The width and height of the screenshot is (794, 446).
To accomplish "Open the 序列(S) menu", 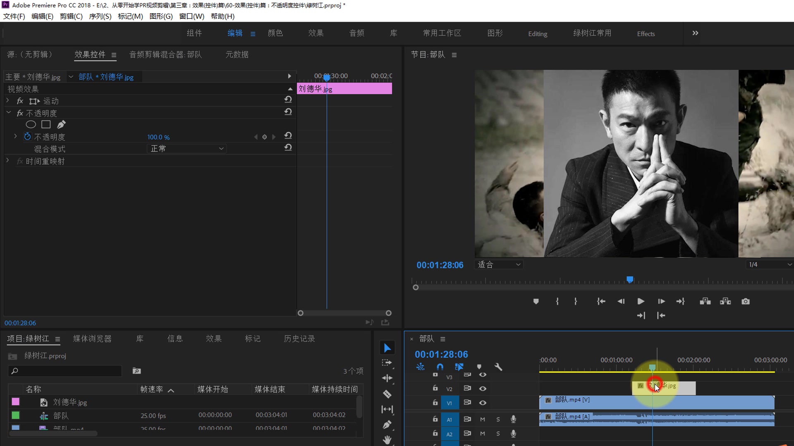I will coord(100,16).
